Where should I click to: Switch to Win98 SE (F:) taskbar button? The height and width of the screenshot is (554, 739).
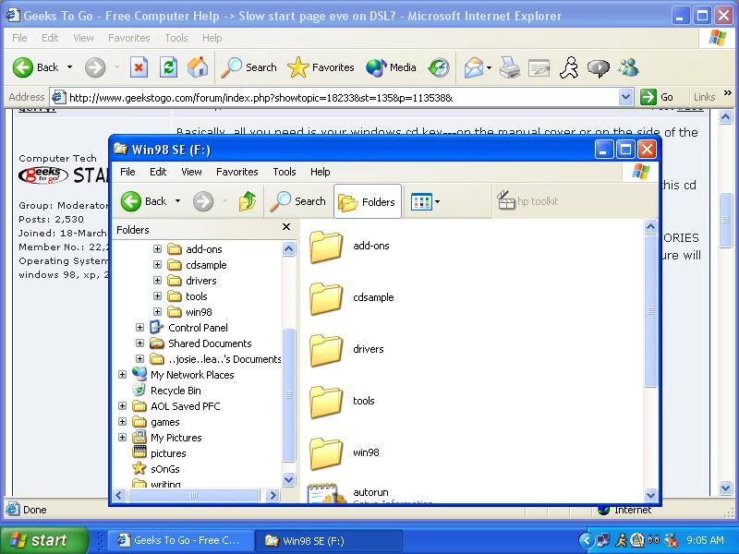click(x=329, y=540)
